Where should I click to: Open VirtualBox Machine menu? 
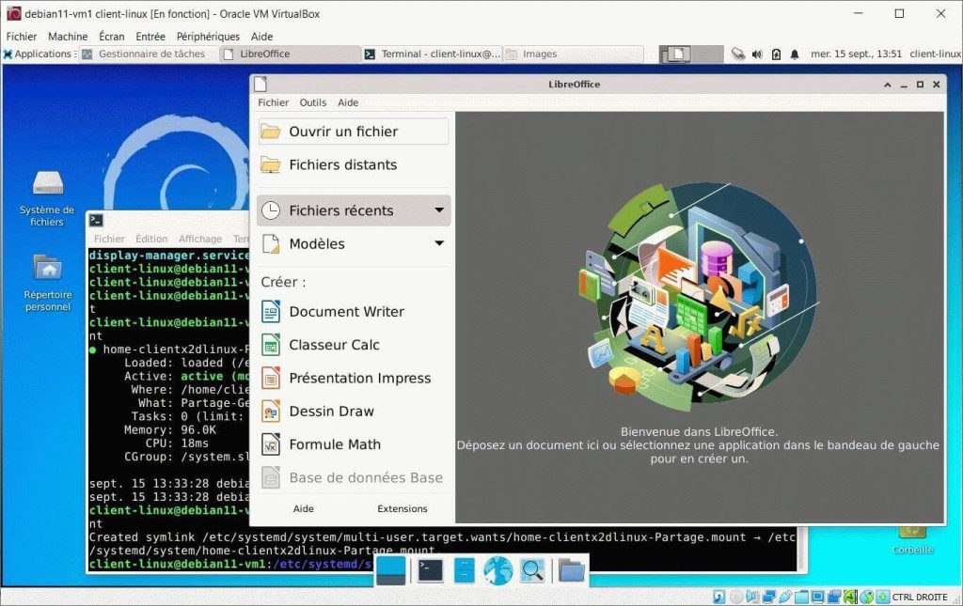pyautogui.click(x=68, y=37)
